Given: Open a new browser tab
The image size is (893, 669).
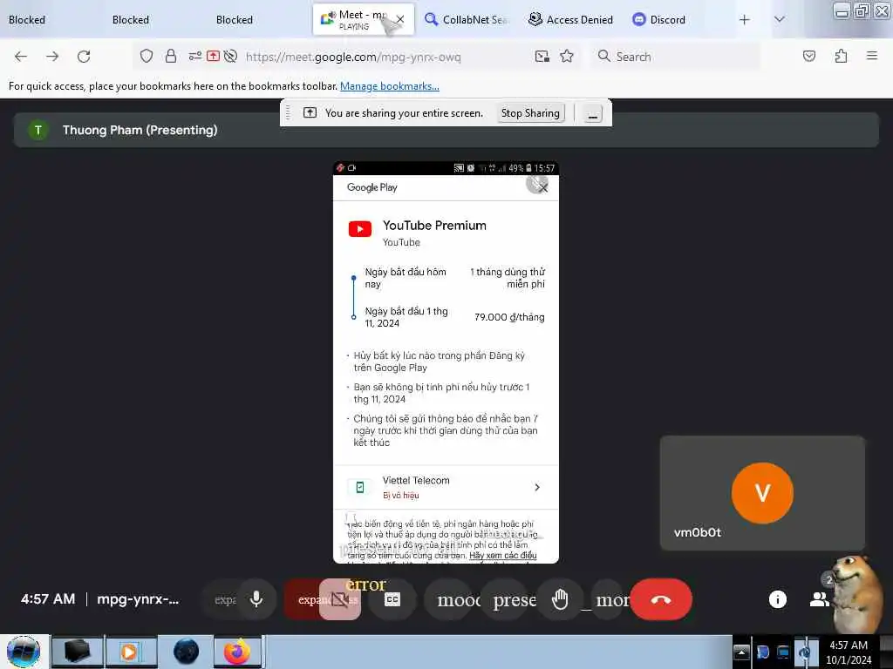Looking at the screenshot, I should point(745,20).
